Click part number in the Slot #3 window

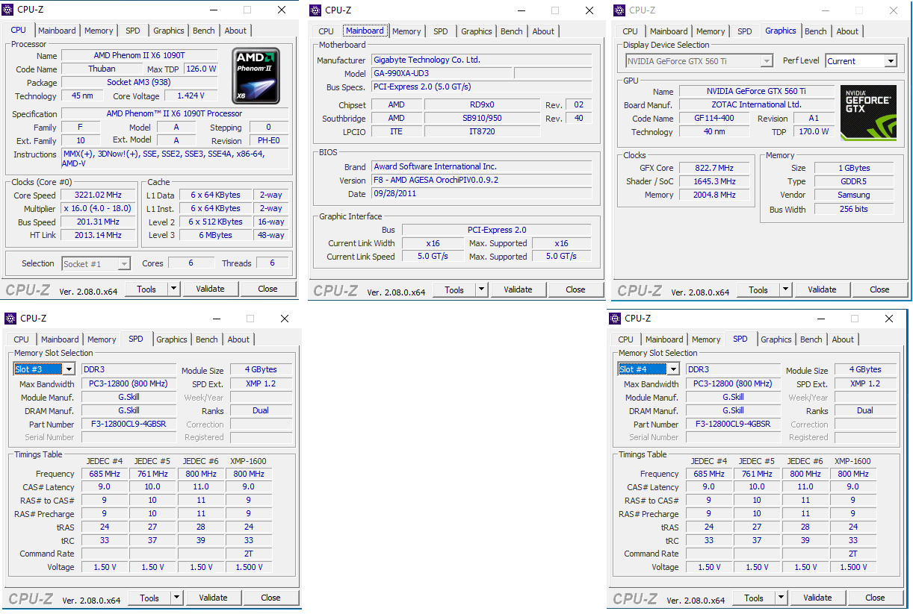[x=129, y=425]
